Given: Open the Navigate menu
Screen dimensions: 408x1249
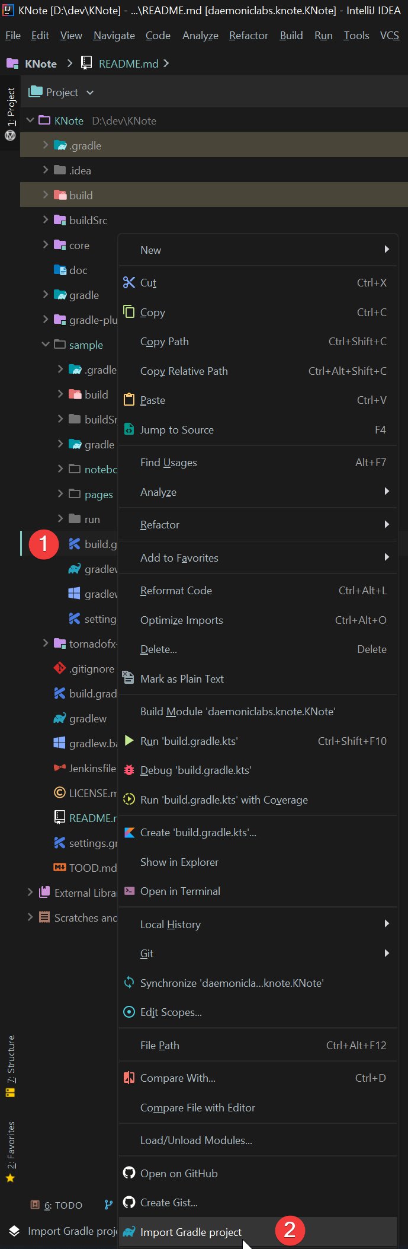Looking at the screenshot, I should pyautogui.click(x=114, y=36).
